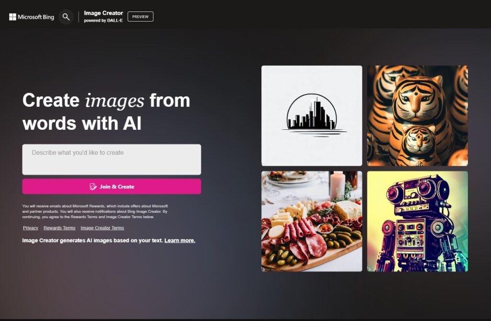Open the city skyline logo thumbnail
The width and height of the screenshot is (491, 321).
312,115
